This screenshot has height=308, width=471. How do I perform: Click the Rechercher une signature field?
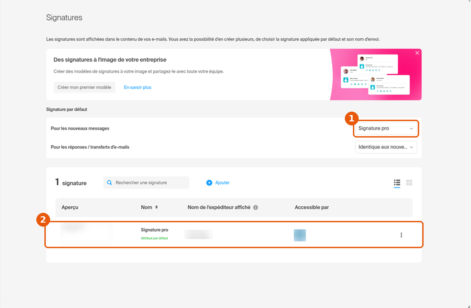coord(146,183)
